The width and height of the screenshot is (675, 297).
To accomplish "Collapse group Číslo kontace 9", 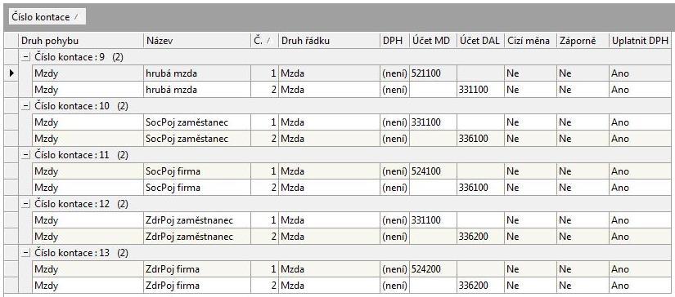I will [26, 57].
